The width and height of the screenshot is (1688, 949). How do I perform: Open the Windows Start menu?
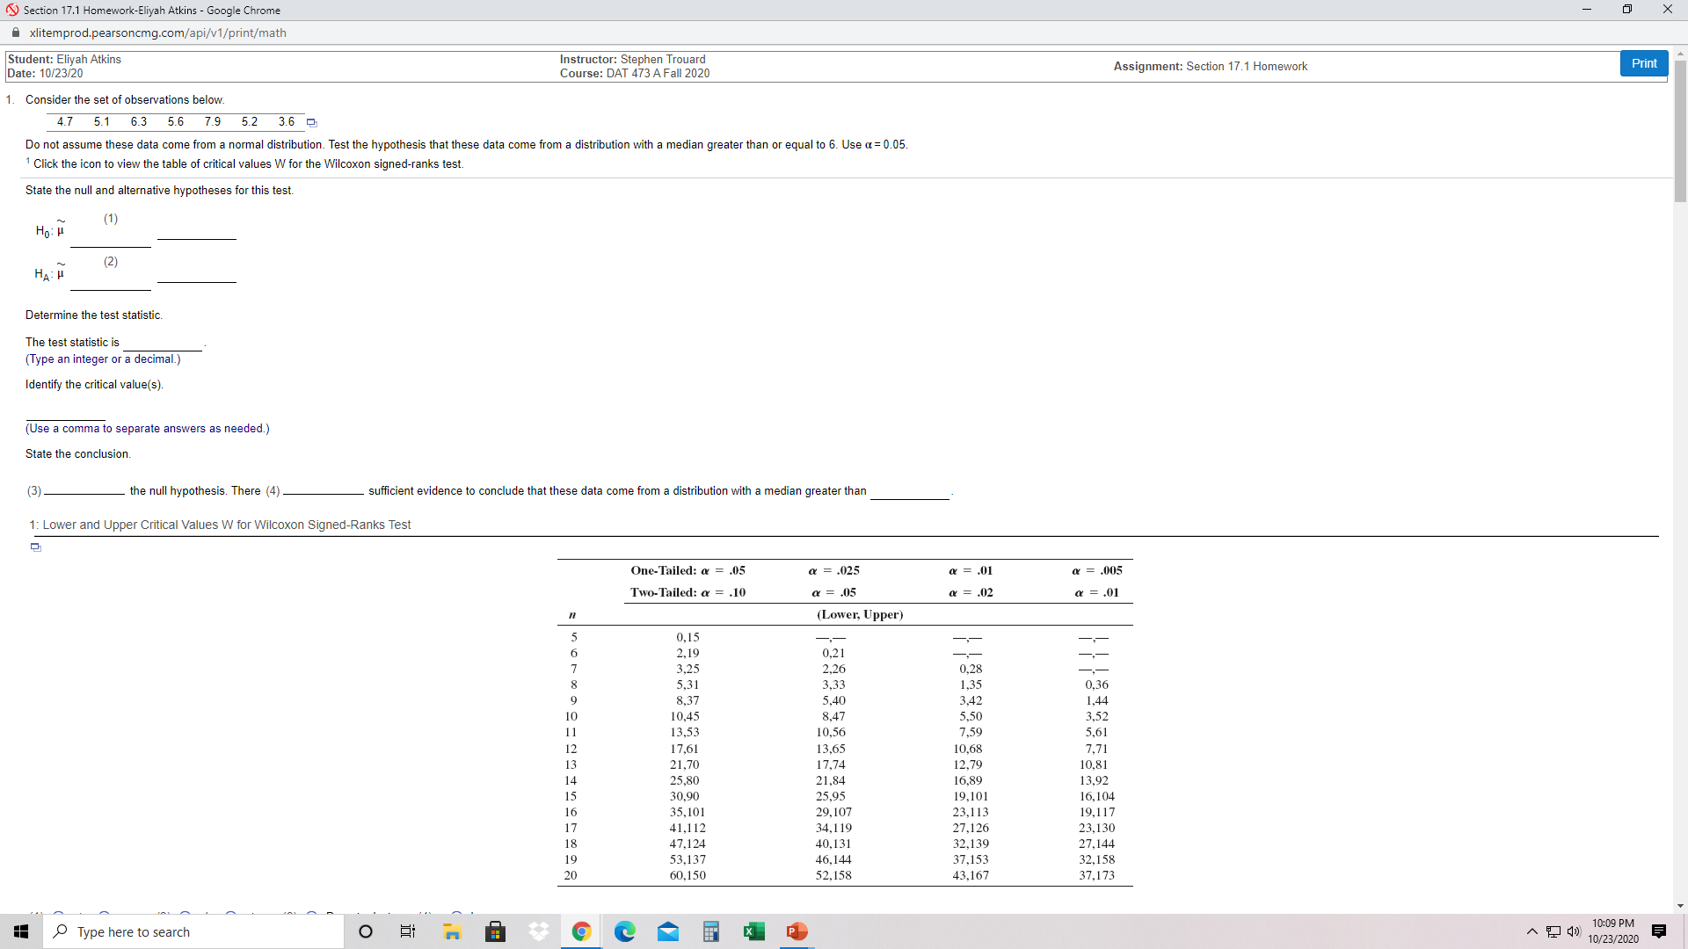(x=20, y=931)
